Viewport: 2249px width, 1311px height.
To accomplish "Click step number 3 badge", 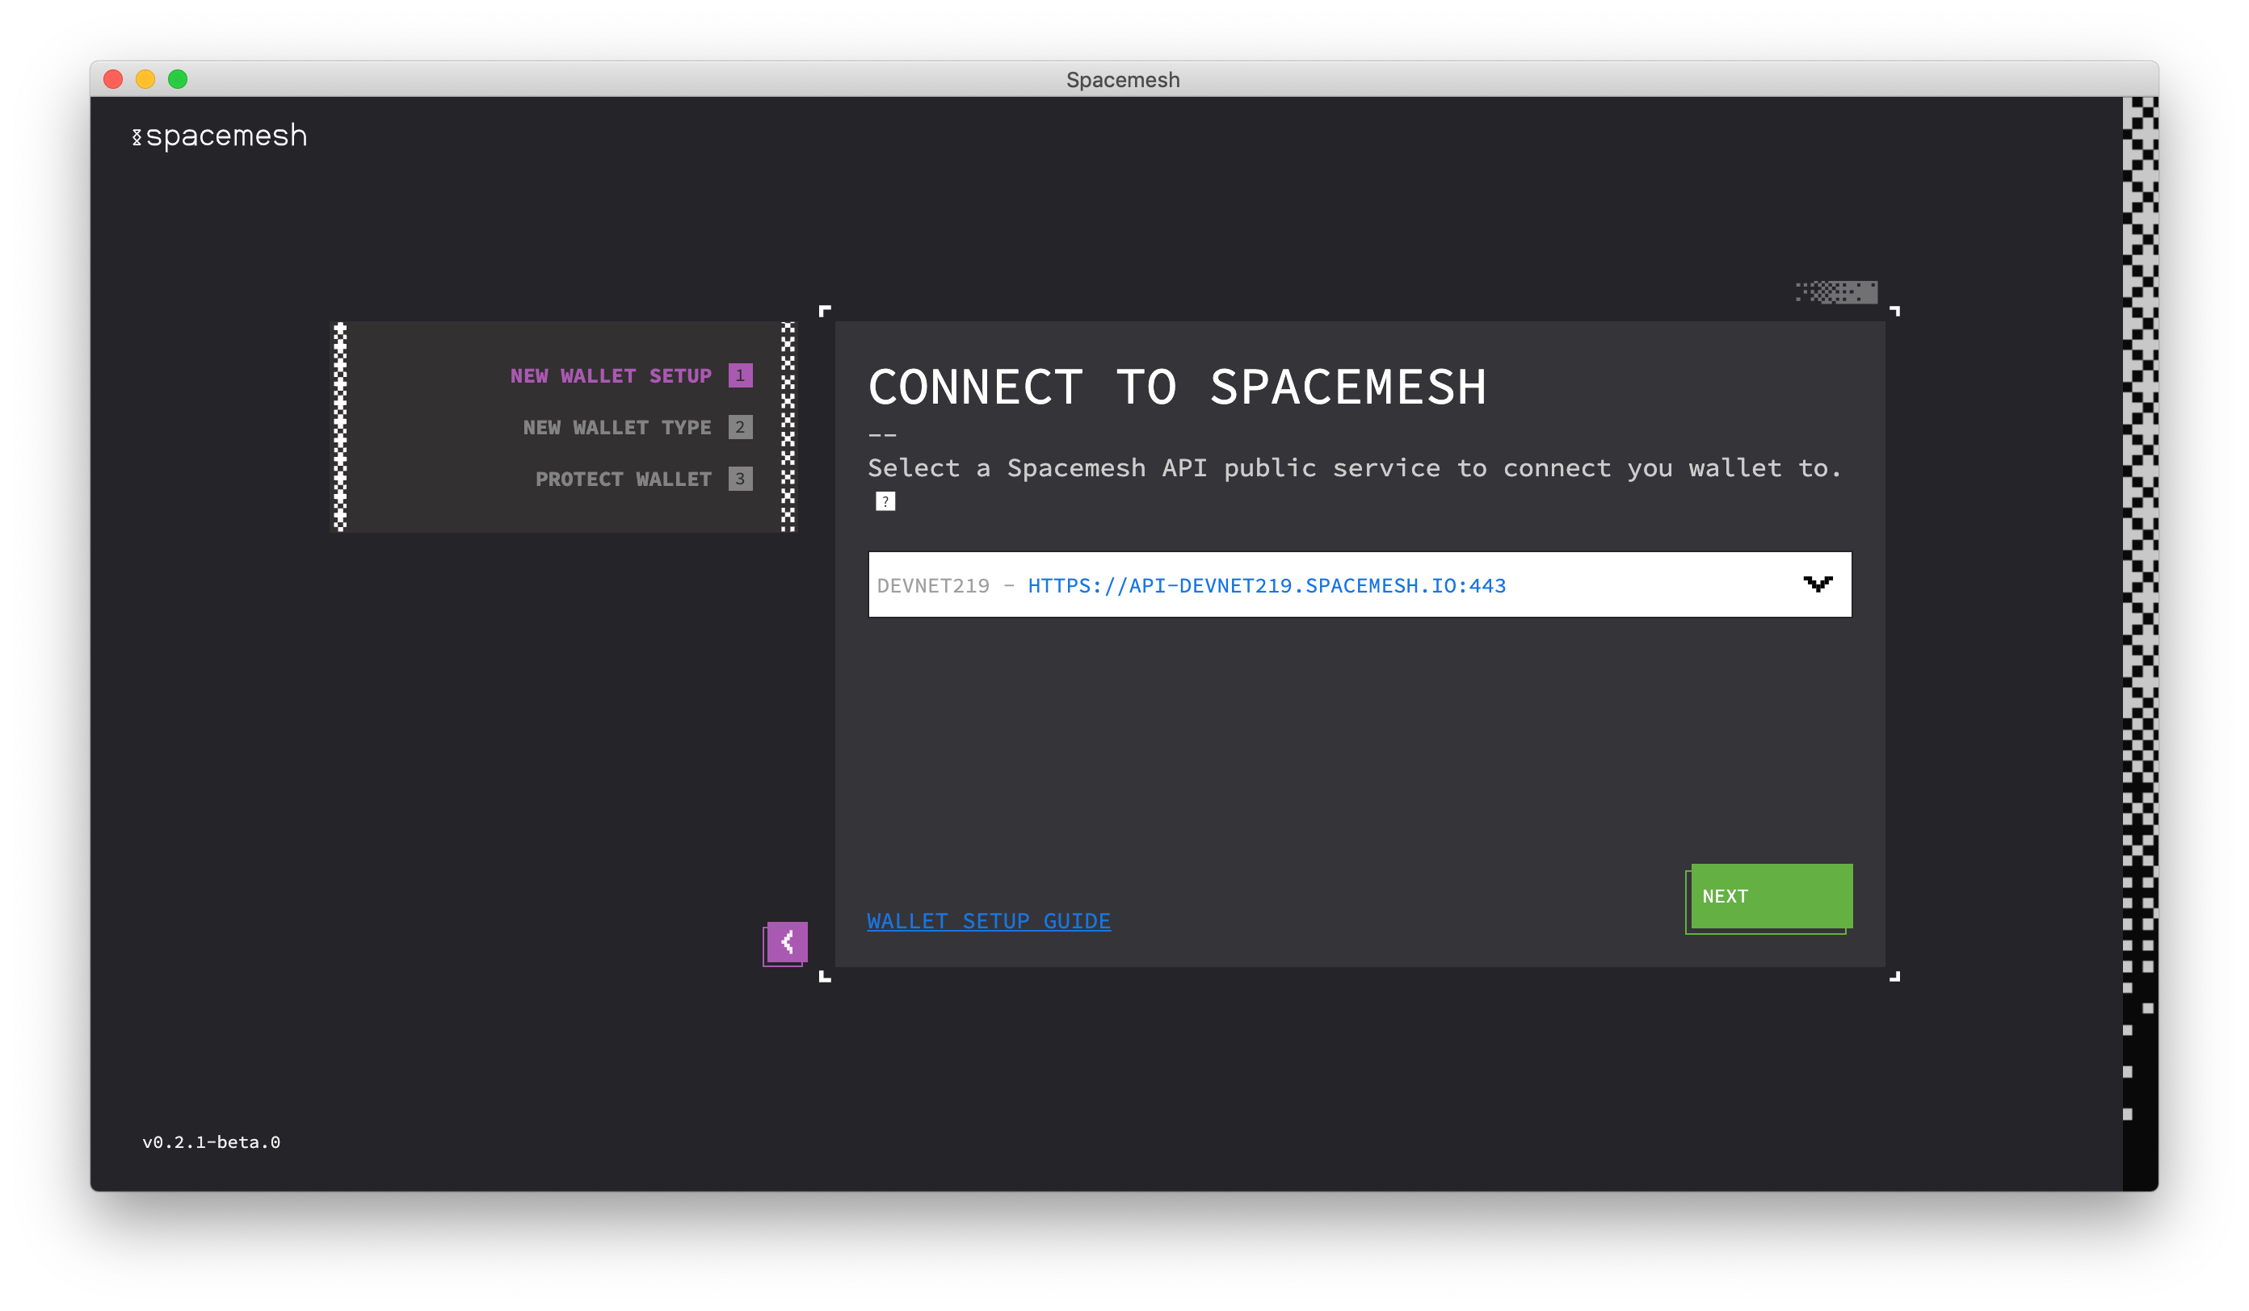I will tap(740, 479).
